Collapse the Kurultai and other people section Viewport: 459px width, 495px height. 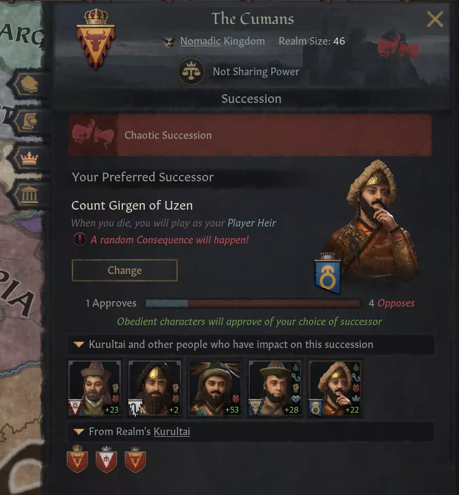[x=79, y=344]
